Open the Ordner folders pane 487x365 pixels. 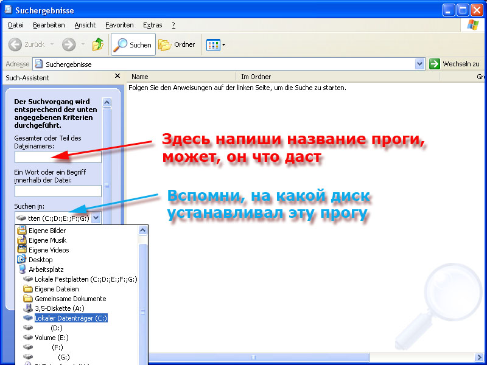pyautogui.click(x=177, y=45)
